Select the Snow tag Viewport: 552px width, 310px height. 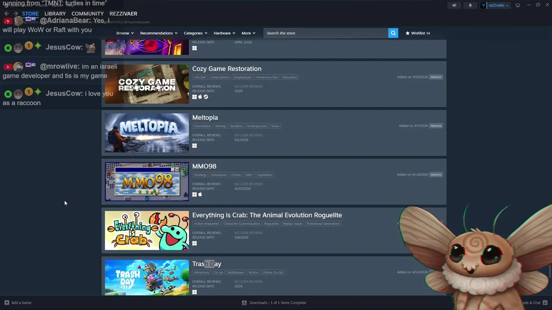pyautogui.click(x=275, y=126)
